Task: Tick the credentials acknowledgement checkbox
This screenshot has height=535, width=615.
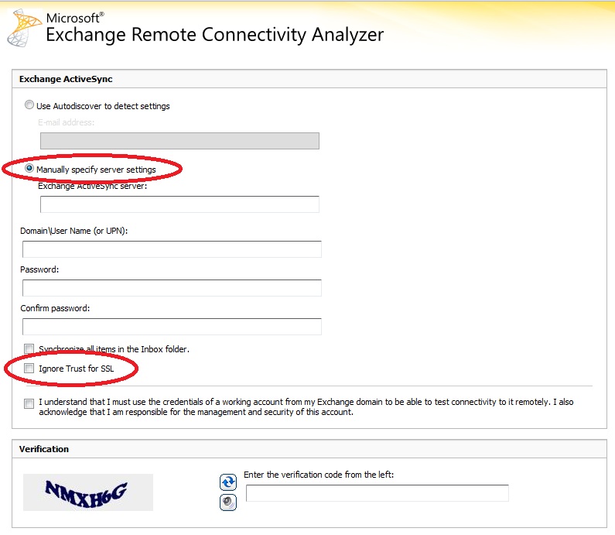Action: [29, 403]
